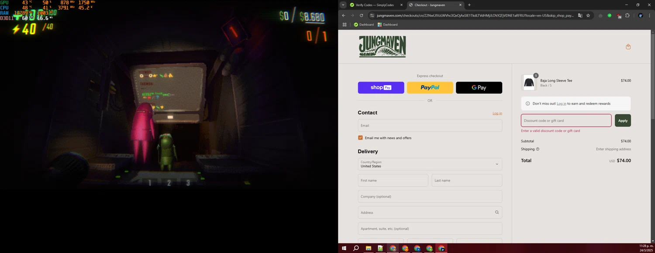The image size is (655, 253).
Task: Go back in the browser
Action: tap(344, 15)
